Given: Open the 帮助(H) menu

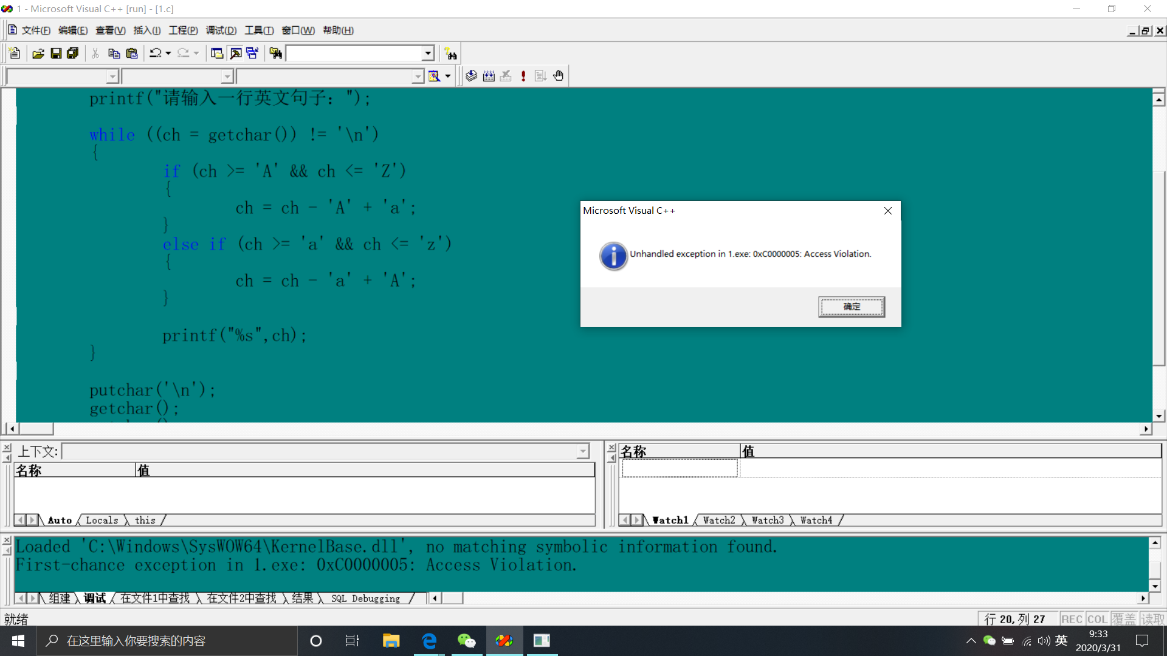Looking at the screenshot, I should tap(338, 30).
